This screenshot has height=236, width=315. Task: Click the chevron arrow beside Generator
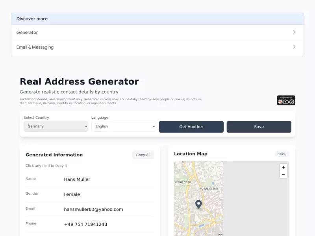294,32
